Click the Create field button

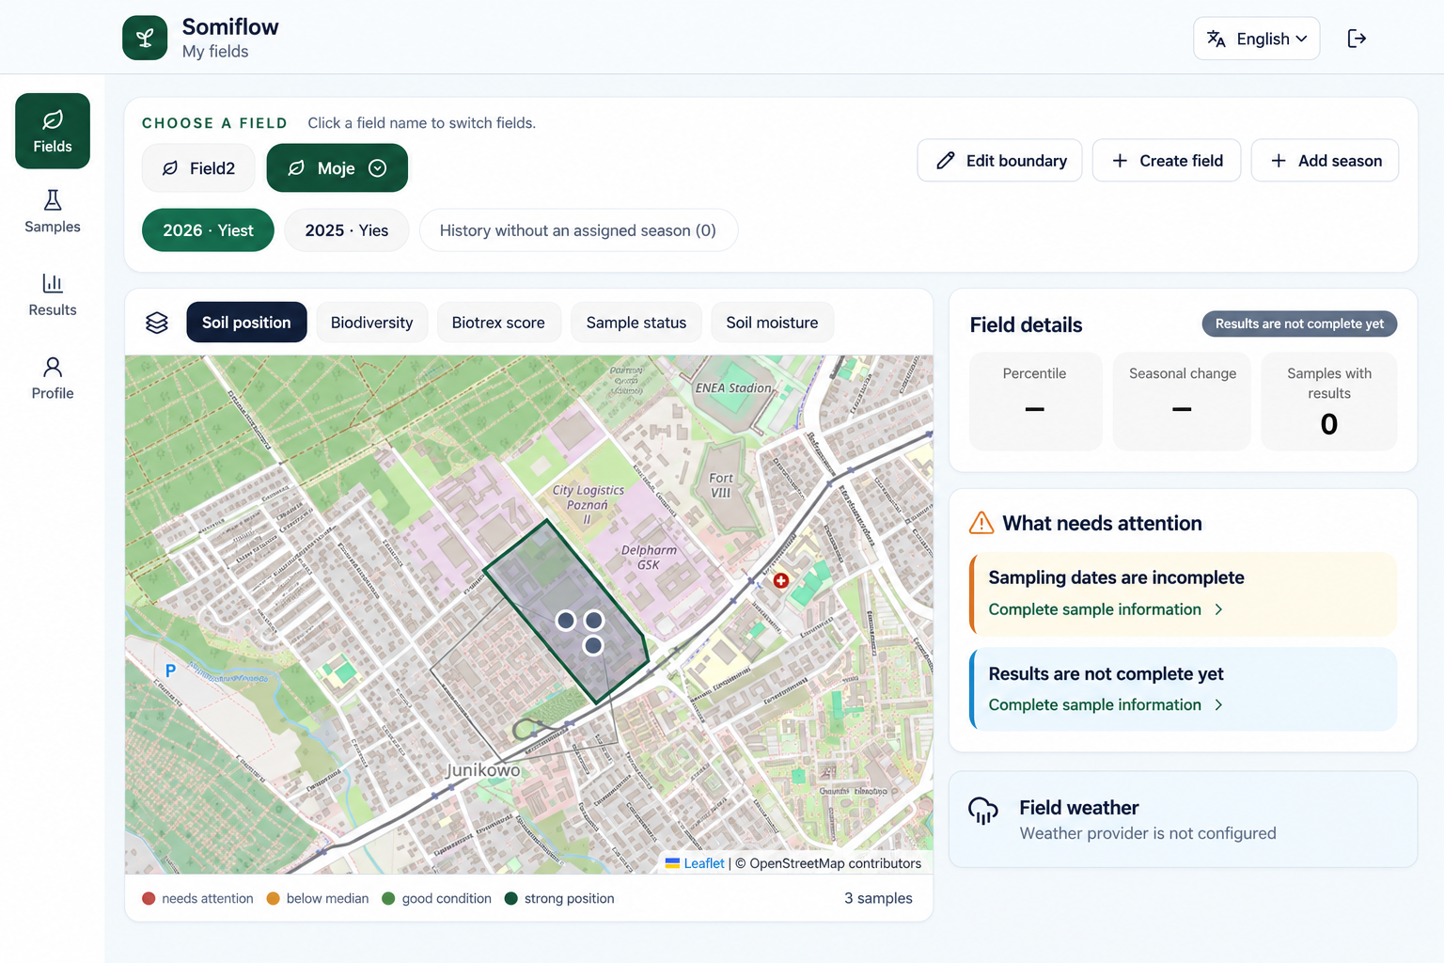point(1167,161)
